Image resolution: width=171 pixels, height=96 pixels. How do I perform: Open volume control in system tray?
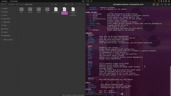tap(164, 1)
